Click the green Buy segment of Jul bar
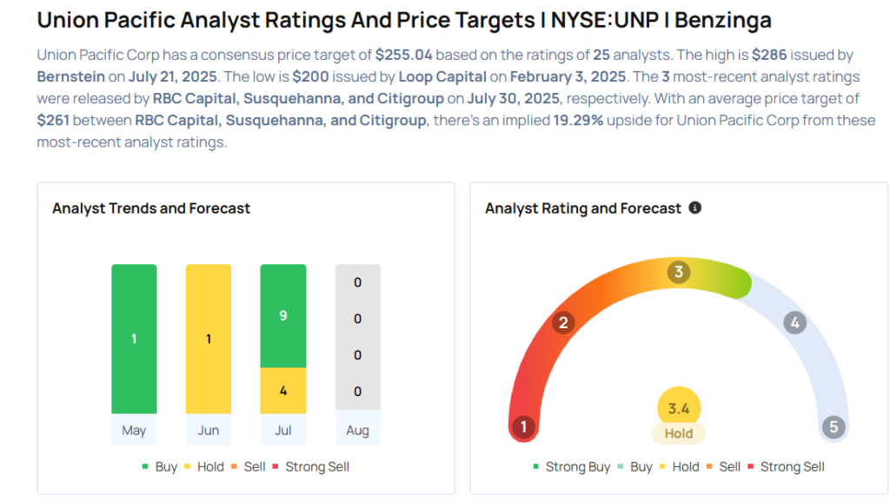 tap(283, 316)
